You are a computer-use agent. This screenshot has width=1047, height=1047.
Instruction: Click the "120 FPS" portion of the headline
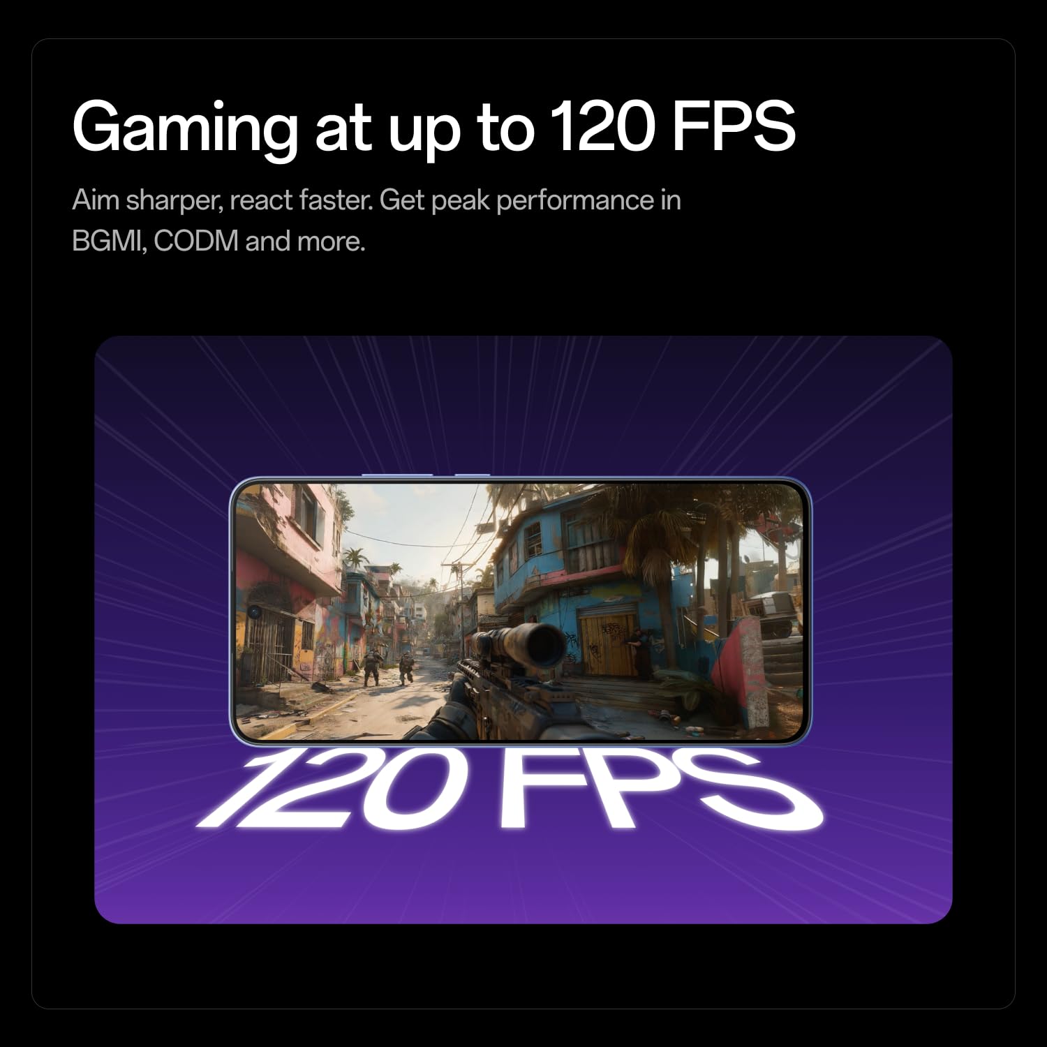pos(672,126)
